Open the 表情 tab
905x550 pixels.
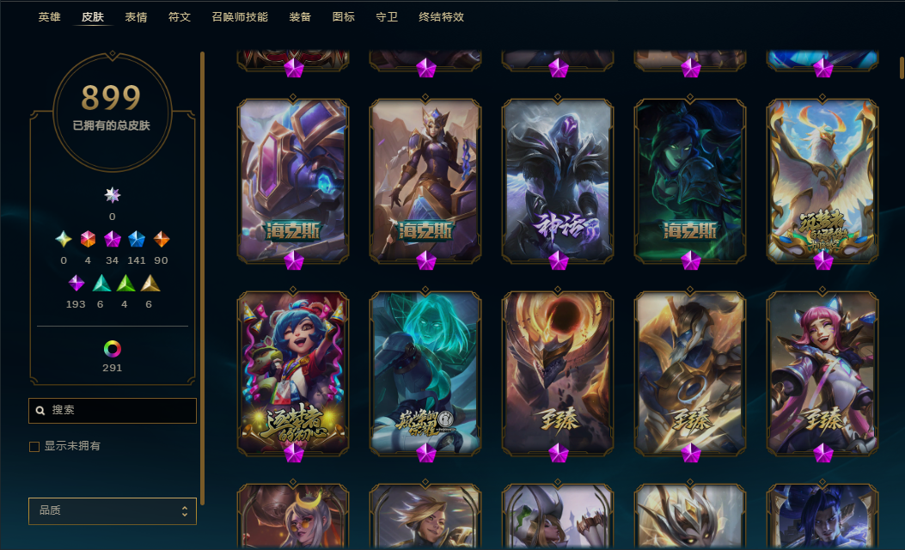136,17
